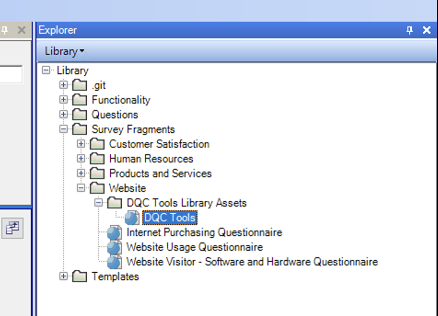Click the Website Visitor questionnaire icon

tap(114, 263)
